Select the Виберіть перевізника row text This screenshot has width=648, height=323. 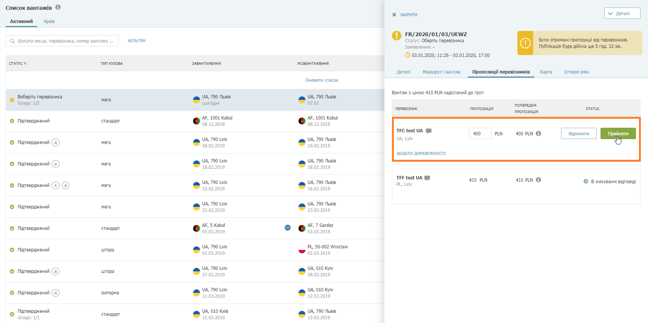40,97
